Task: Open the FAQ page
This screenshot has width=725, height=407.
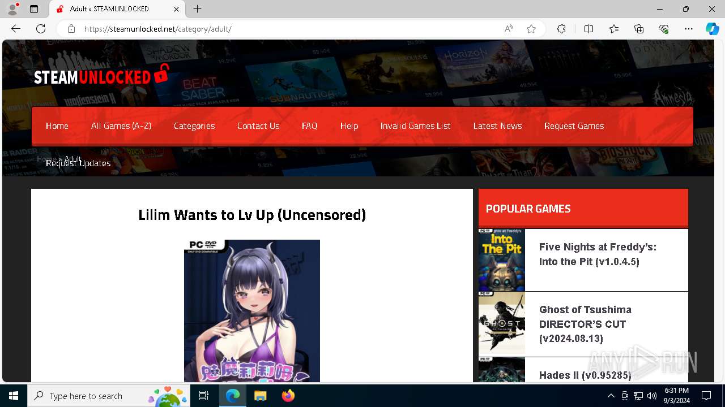Action: (310, 126)
